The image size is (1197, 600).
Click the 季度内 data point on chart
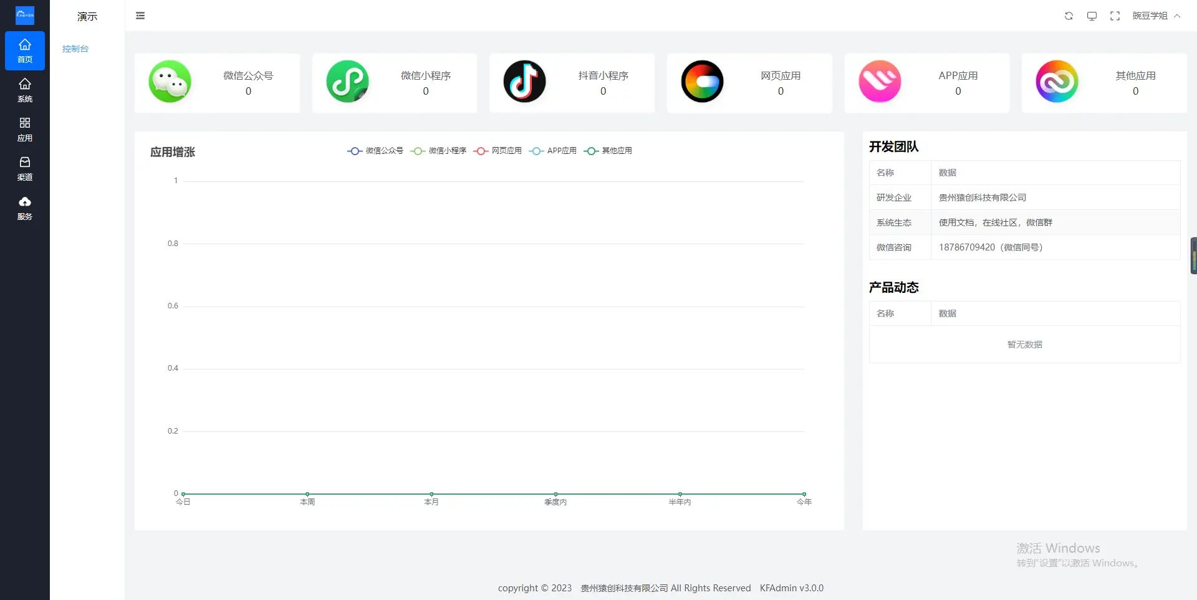tap(555, 494)
